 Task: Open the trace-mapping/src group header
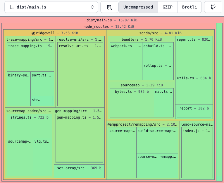tap(30, 39)
